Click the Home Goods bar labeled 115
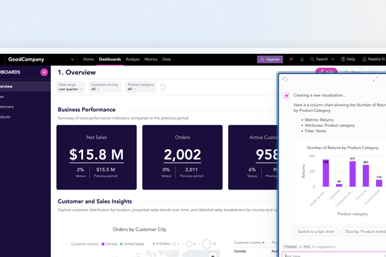386x257 pixels. pyautogui.click(x=379, y=183)
